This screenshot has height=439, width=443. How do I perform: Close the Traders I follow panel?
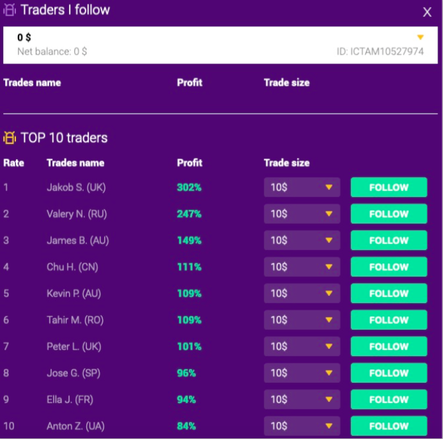click(x=427, y=12)
